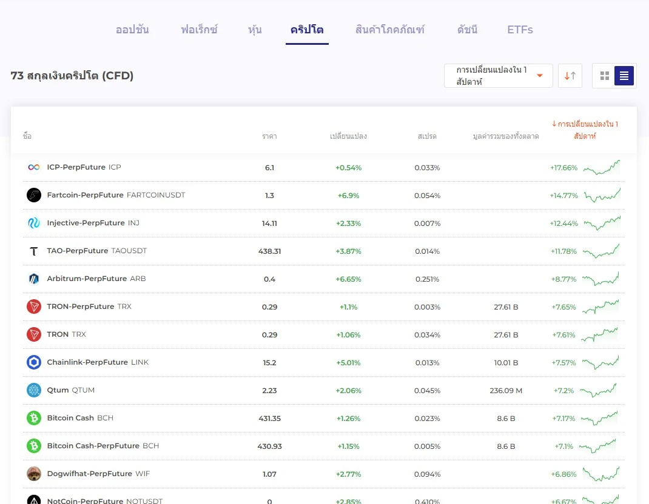Open the ETFs tab
The height and width of the screenshot is (504, 649).
click(520, 30)
